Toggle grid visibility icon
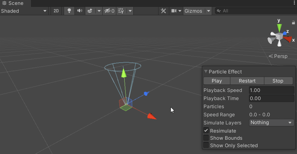Image resolution: width=297 pixels, height=154 pixels. [121, 11]
